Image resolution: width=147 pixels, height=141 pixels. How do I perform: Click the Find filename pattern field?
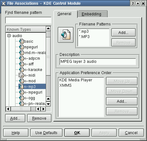(x=28, y=20)
